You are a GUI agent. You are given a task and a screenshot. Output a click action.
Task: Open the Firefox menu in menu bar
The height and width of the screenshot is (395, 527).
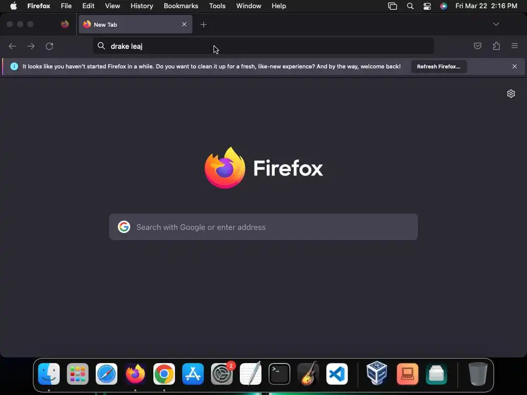(x=39, y=6)
